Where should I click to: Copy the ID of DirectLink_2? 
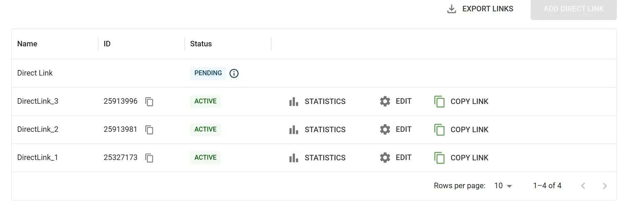pos(149,130)
